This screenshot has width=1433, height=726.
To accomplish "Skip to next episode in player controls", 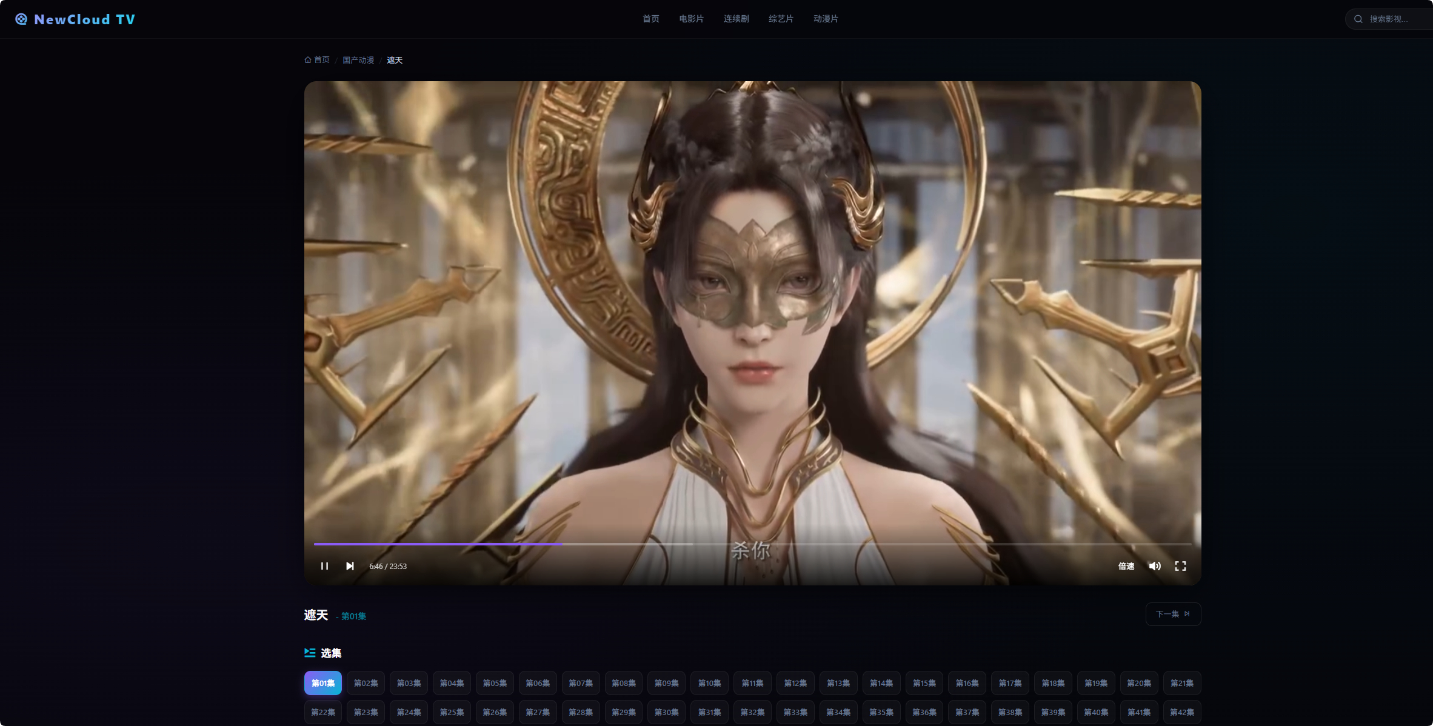I will pos(350,566).
